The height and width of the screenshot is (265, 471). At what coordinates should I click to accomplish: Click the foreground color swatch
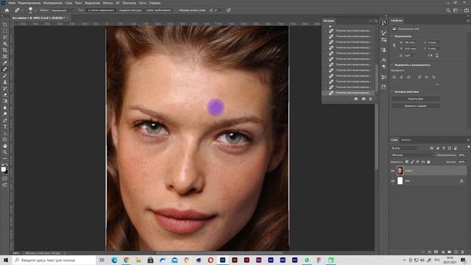click(3, 169)
